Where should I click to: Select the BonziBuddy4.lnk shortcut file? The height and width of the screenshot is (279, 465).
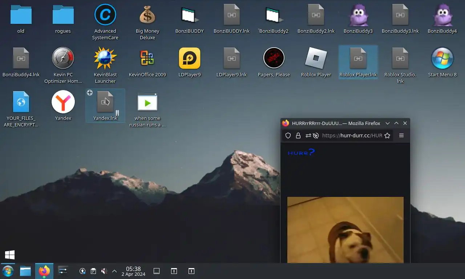click(21, 58)
